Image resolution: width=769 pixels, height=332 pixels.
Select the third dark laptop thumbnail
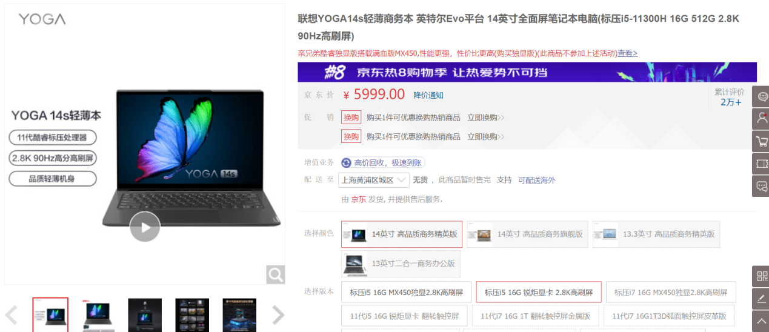click(x=145, y=315)
